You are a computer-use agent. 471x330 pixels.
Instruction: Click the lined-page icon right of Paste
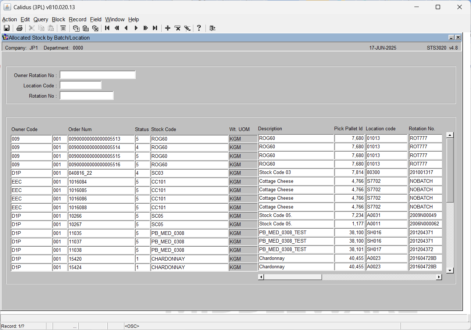tap(63, 28)
